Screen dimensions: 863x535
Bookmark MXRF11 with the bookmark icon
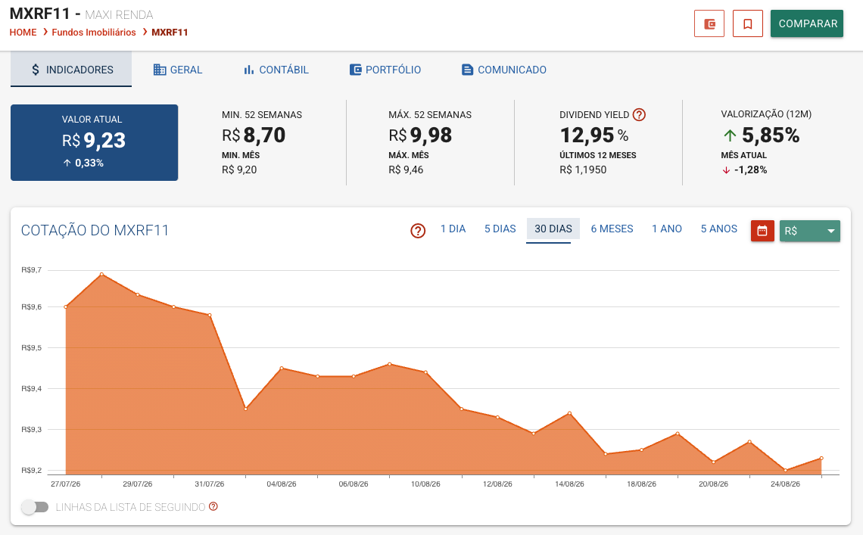point(747,23)
